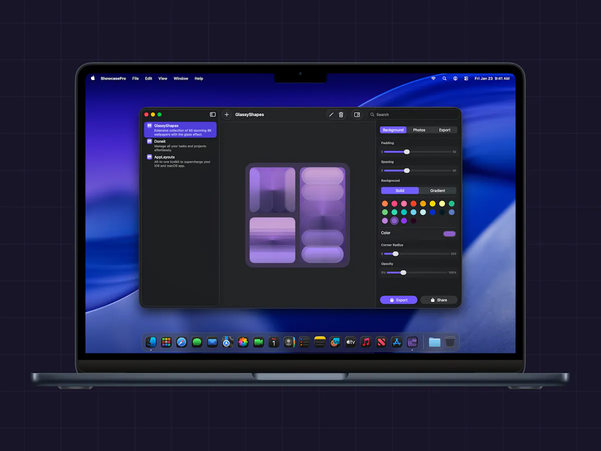Click the Wi-Fi status icon
The height and width of the screenshot is (451, 601).
point(434,79)
